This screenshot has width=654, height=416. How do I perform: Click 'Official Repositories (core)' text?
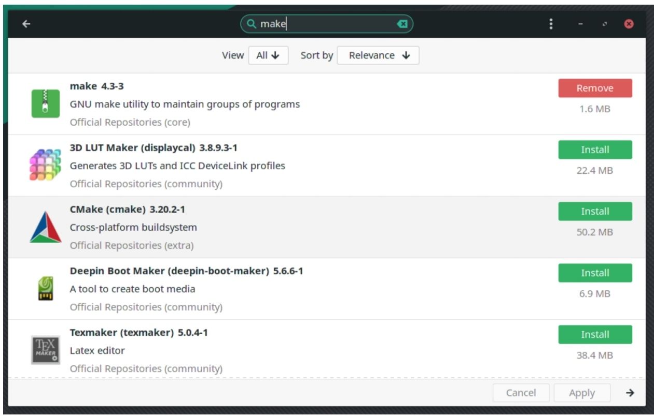[130, 122]
